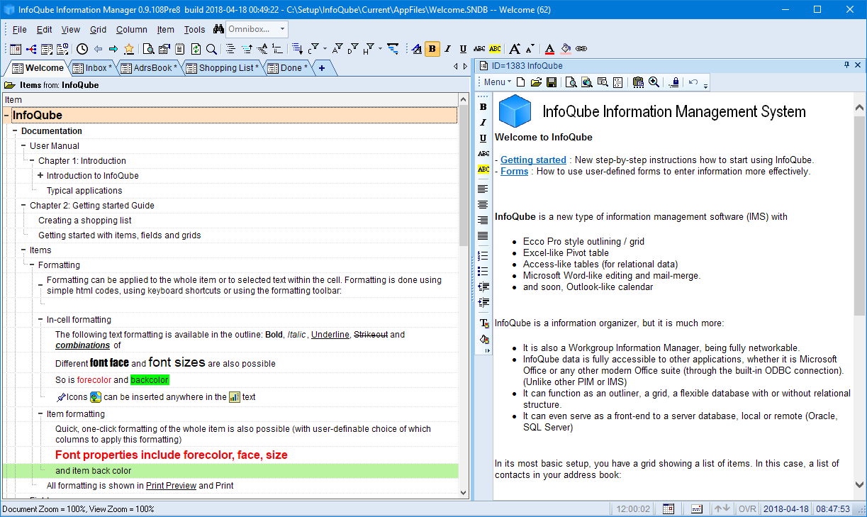The height and width of the screenshot is (517, 867).
Task: Open the Print Preview link in outline
Action: [x=171, y=486]
